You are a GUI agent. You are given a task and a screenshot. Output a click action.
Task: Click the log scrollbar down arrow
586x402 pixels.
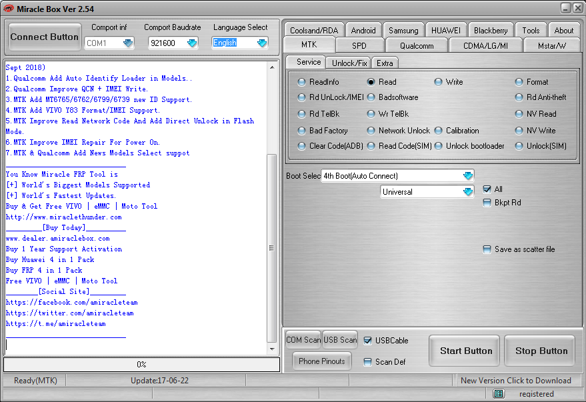coord(272,349)
